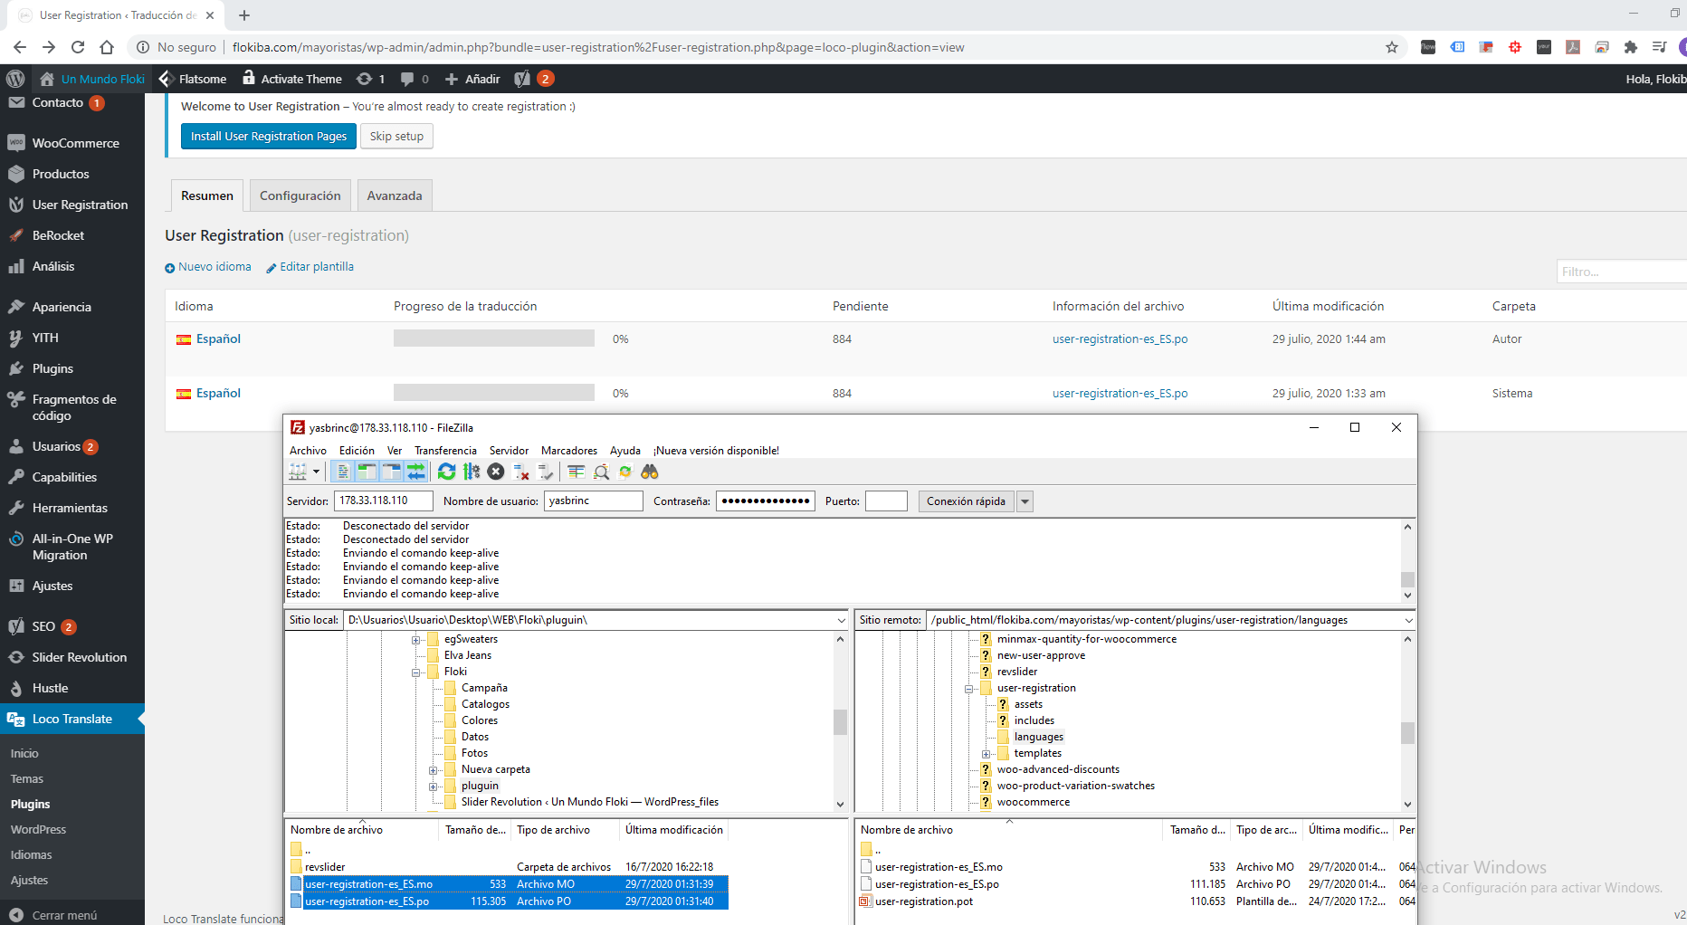Click local tree scrollbar thumb
The height and width of the screenshot is (925, 1687).
[840, 722]
